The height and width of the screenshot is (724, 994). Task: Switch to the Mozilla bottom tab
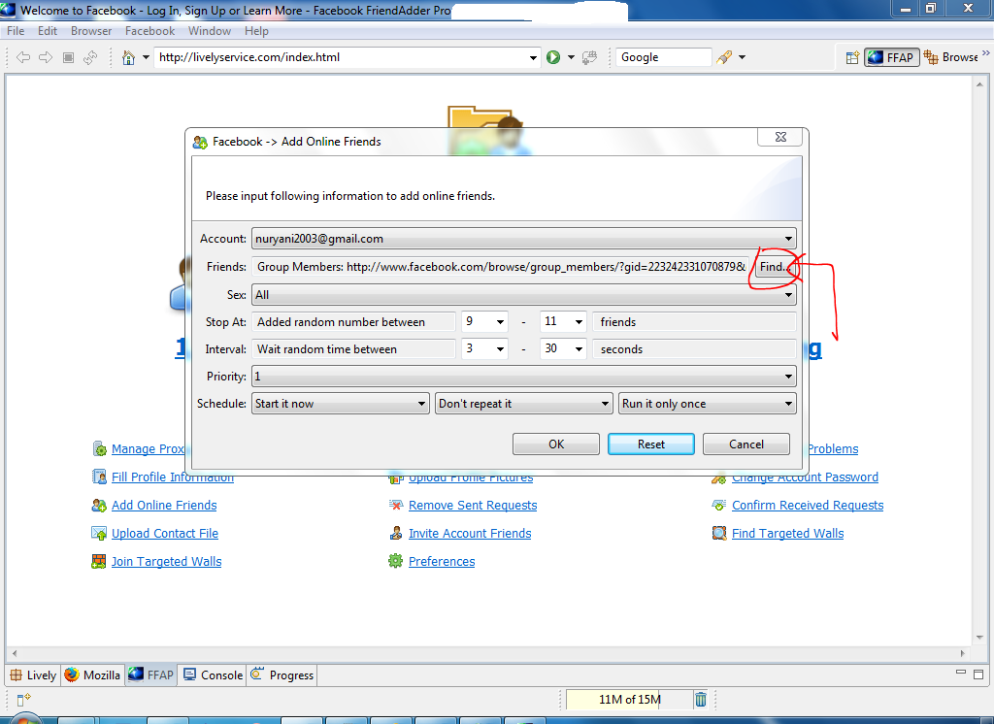[x=92, y=675]
